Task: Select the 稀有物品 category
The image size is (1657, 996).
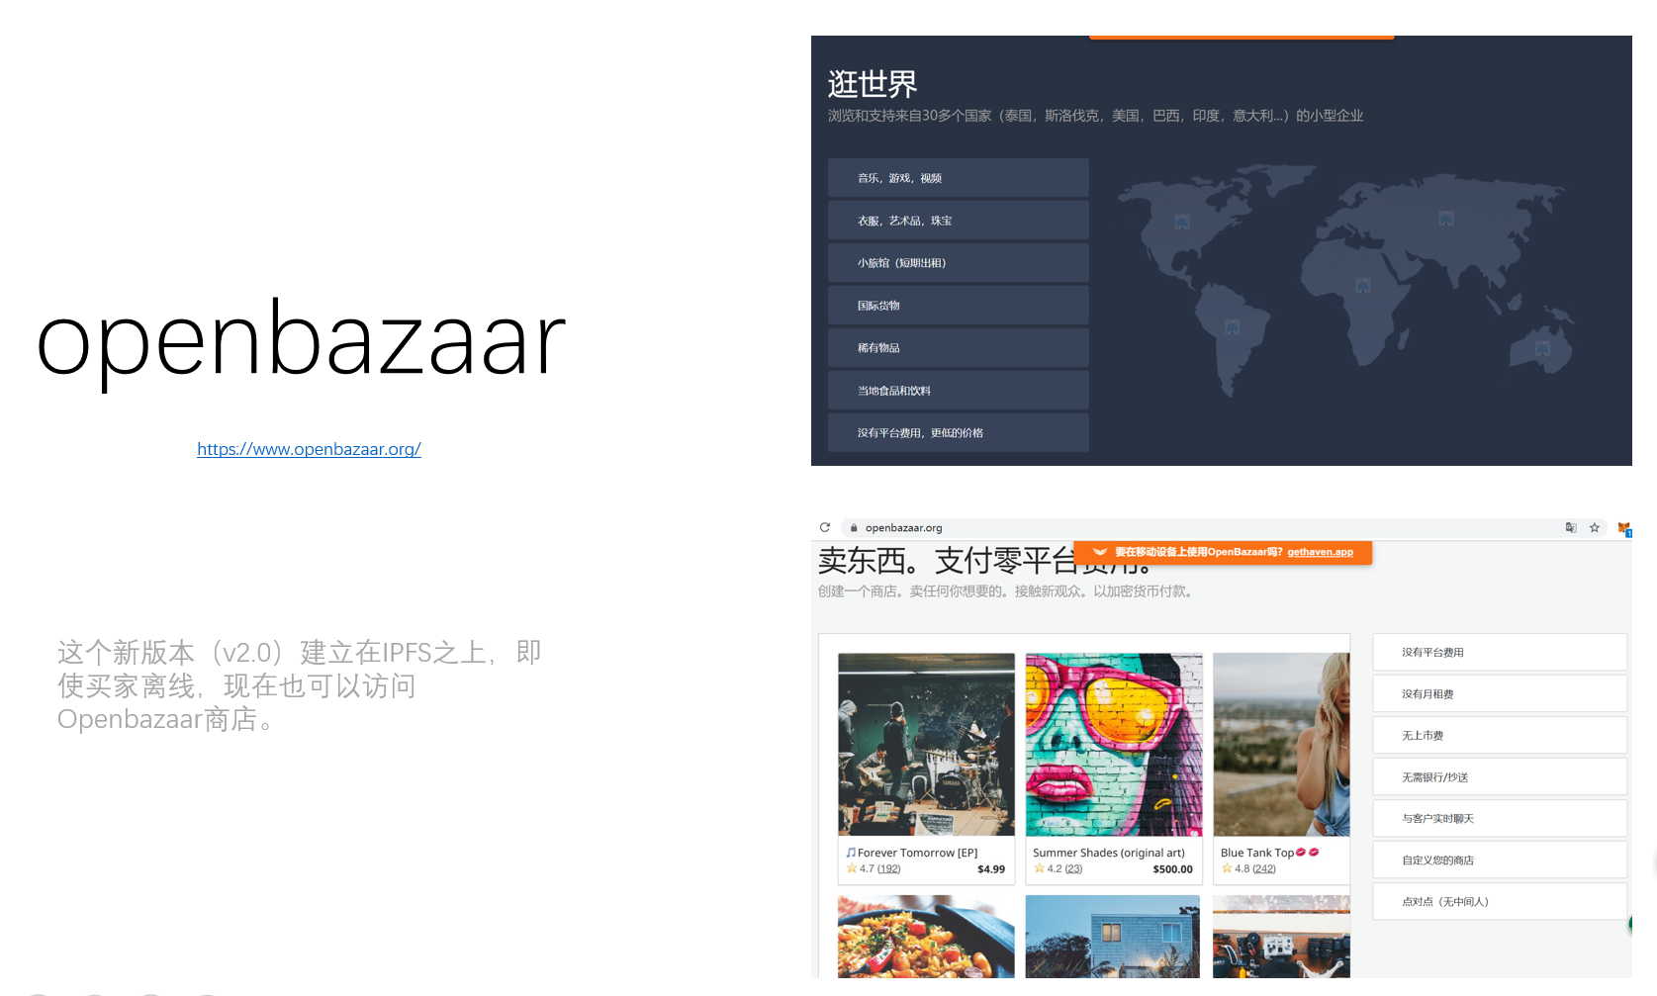Action: coord(959,348)
